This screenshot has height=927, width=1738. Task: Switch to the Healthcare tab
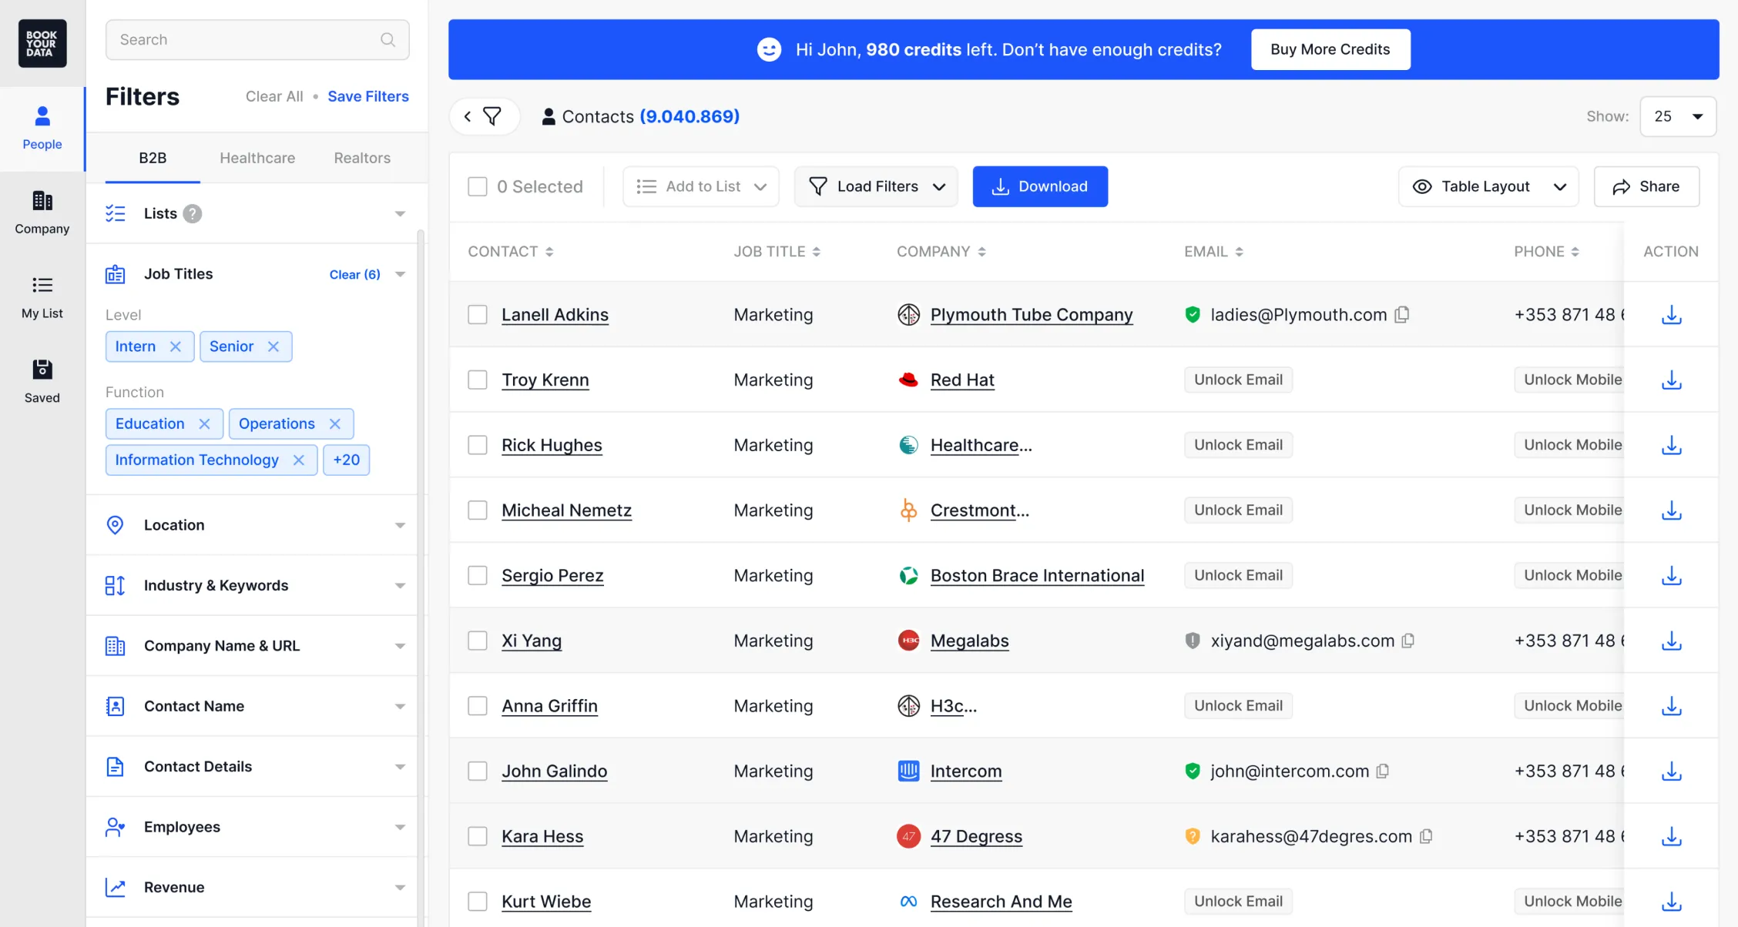coord(257,158)
